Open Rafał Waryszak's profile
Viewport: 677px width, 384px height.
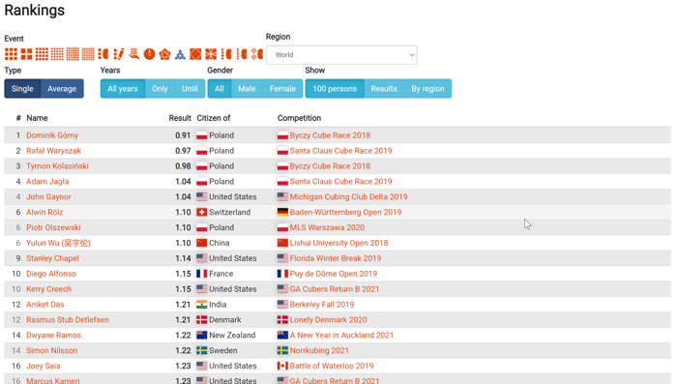53,151
